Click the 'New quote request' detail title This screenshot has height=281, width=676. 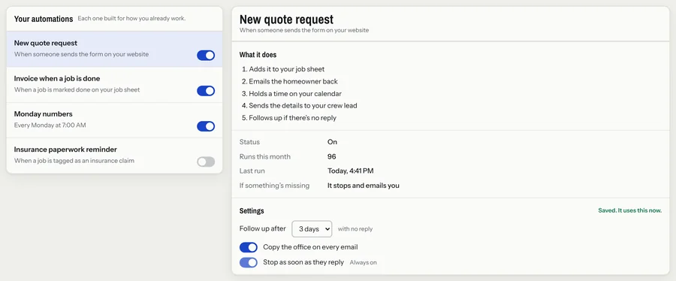pyautogui.click(x=286, y=20)
